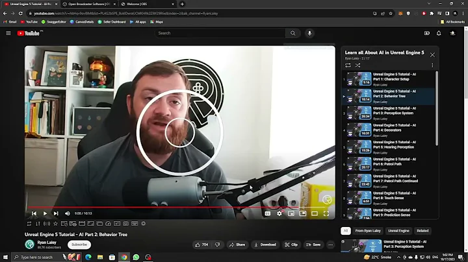Image resolution: width=468 pixels, height=262 pixels.
Task: Click the Download button
Action: coord(265,244)
